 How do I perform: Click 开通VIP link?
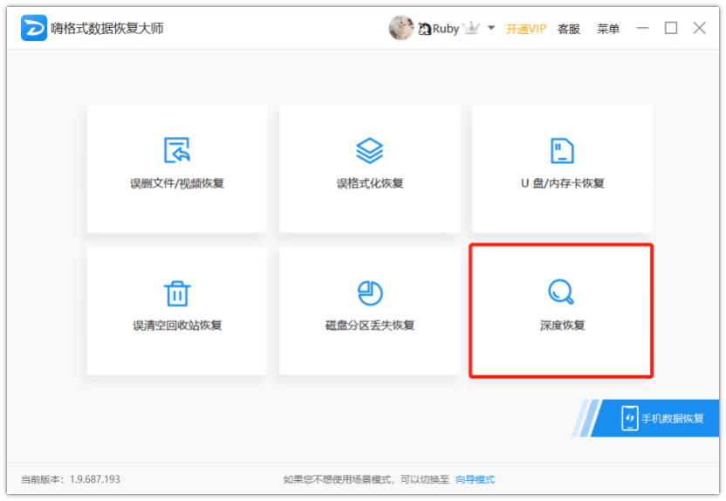pyautogui.click(x=525, y=29)
